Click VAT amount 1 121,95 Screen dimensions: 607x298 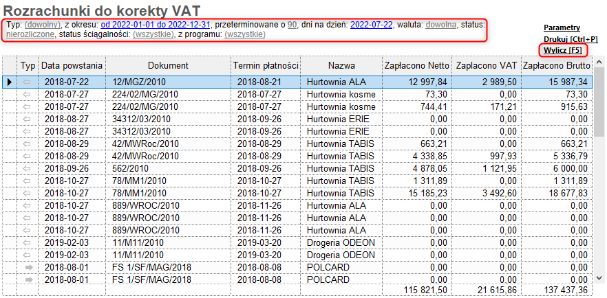click(501, 169)
